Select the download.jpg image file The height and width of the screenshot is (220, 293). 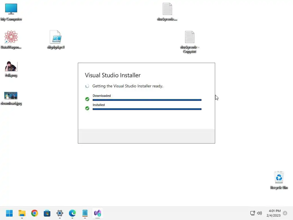(11, 99)
